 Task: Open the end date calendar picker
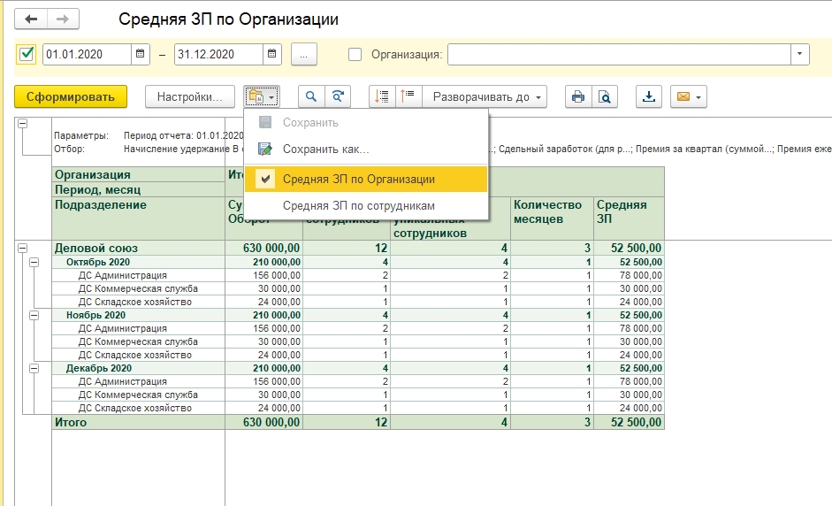click(x=272, y=54)
